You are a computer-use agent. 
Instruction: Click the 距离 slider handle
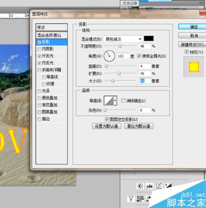[106, 66]
